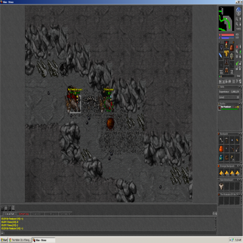243x243 pixels.
Task: Click the compass rose navigation control
Action: click(239, 12)
